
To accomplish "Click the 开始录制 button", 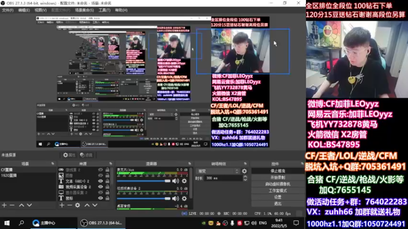I will [277, 178].
